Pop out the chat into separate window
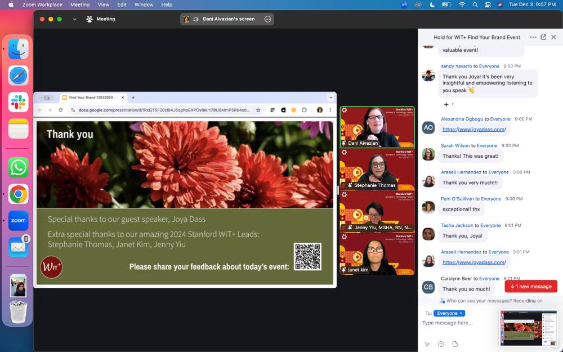Screen dimensions: 563x352 pos(543,37)
